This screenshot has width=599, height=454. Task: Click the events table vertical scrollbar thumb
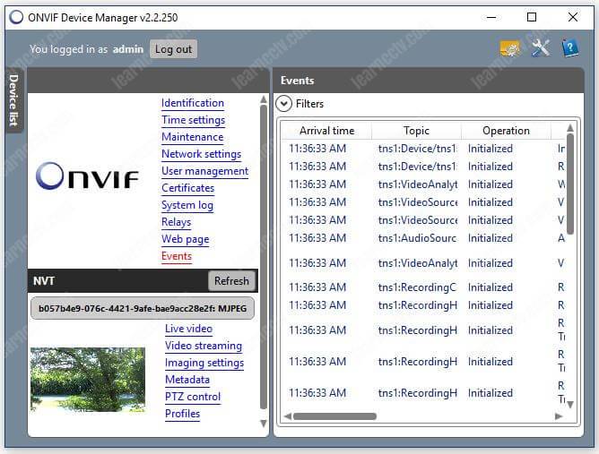[570, 184]
